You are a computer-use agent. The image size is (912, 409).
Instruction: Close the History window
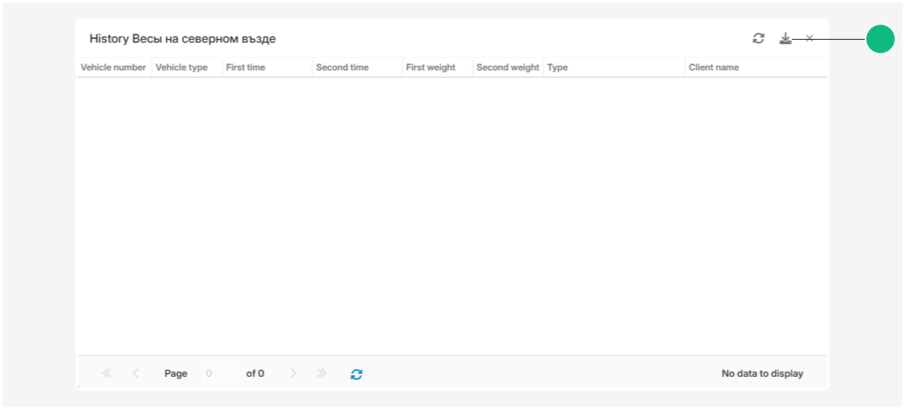tap(809, 38)
